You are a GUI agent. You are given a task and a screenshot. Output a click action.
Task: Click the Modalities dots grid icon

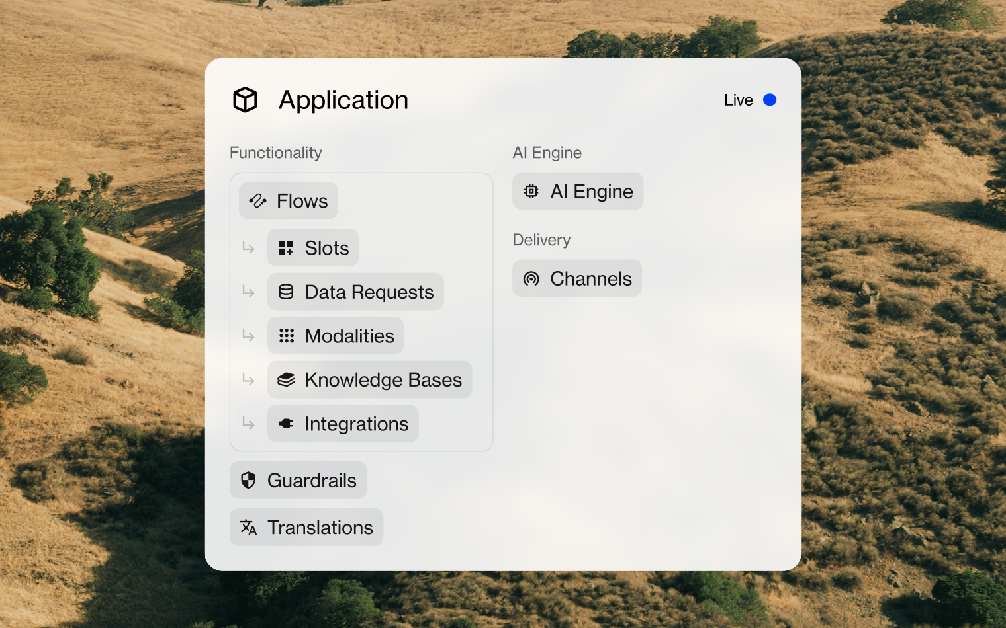coord(286,336)
